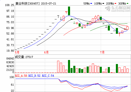Select the 30PMA legend label
Viewport: 131px width, 92px height.
[122, 4]
